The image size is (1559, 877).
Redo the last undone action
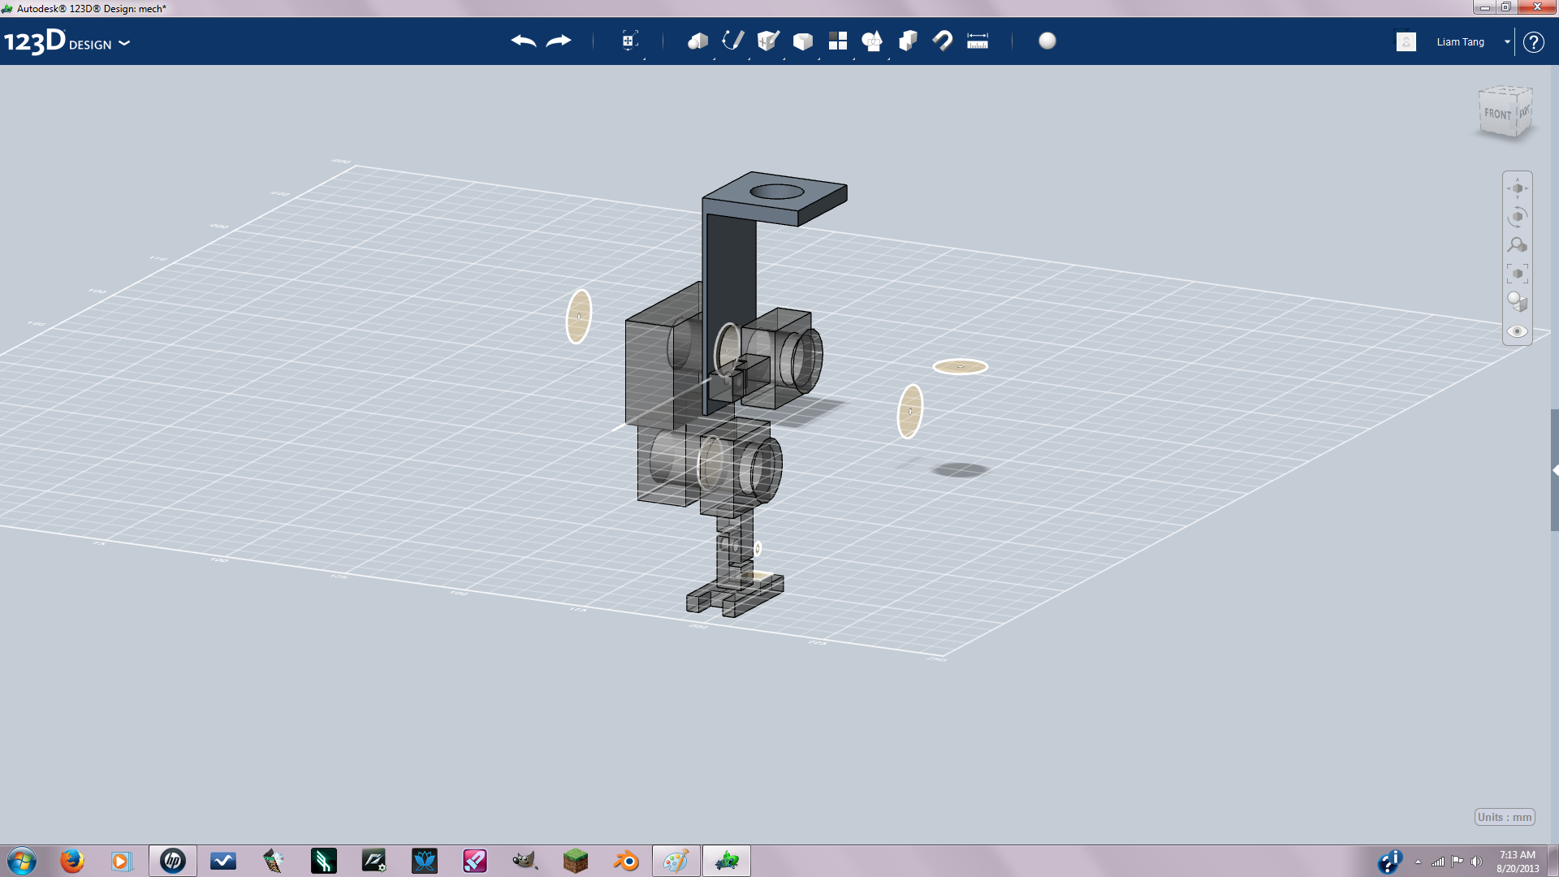(559, 41)
